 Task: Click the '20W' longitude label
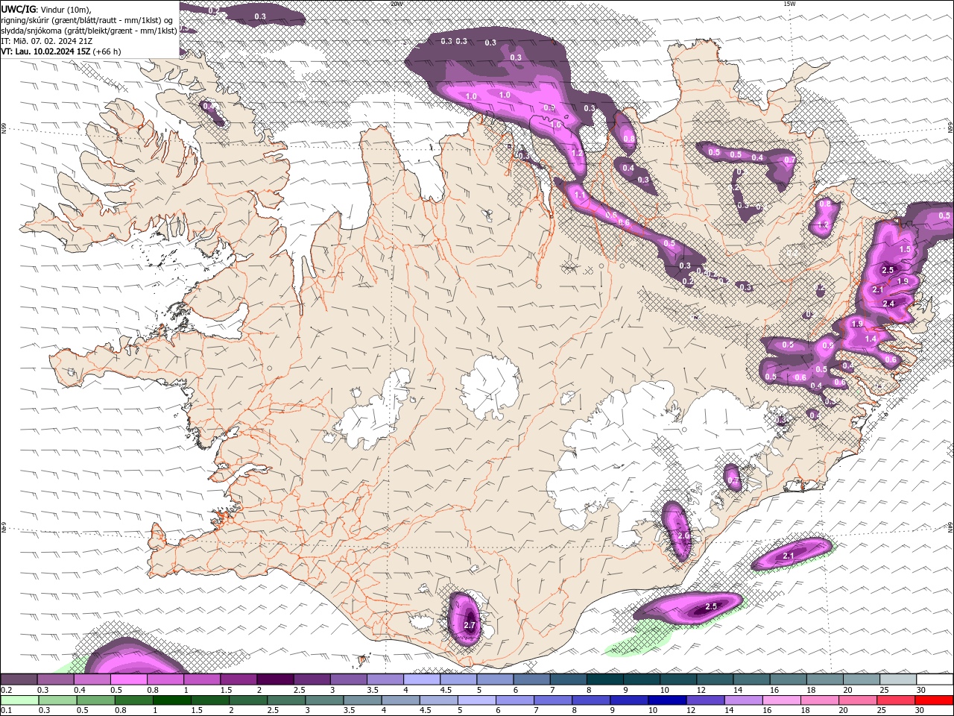(397, 4)
